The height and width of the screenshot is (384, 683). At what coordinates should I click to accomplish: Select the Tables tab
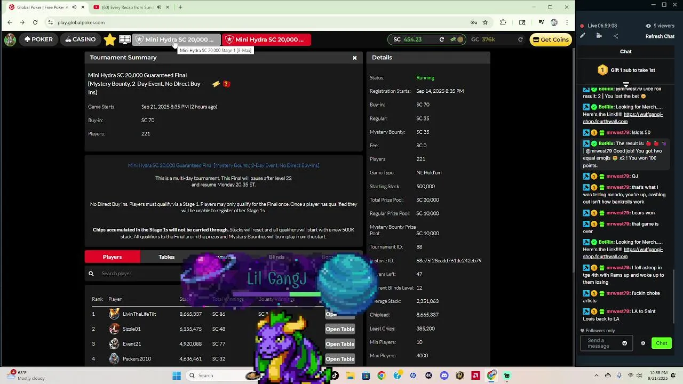(x=166, y=257)
